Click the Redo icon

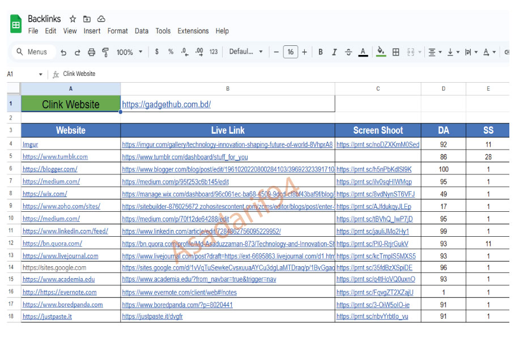pos(78,51)
